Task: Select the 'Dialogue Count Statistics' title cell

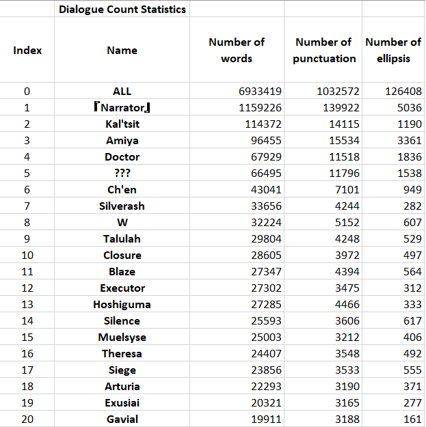Action: coord(122,9)
